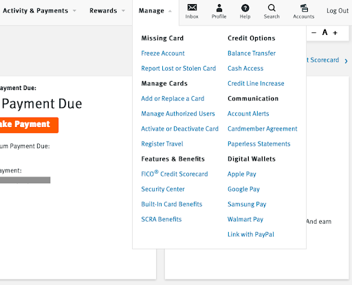Select Freeze Account from the menu
352x285 pixels.
163,54
